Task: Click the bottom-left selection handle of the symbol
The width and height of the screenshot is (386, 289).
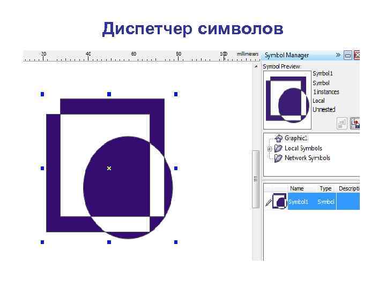Action: pos(42,242)
